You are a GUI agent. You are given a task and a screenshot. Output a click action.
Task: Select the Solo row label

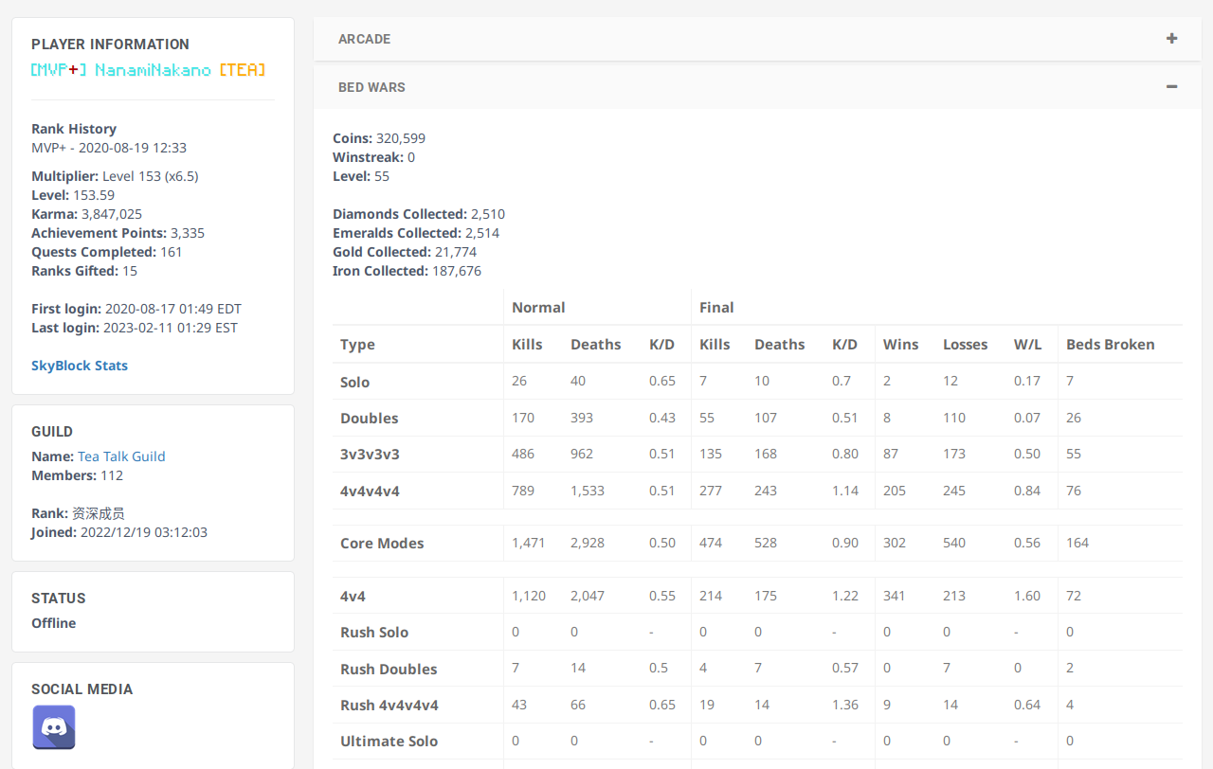click(x=354, y=382)
